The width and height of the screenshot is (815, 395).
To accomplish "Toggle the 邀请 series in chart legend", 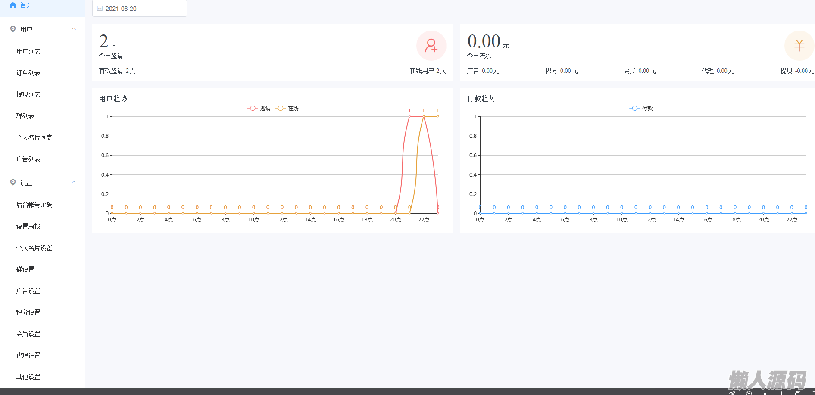I will coord(259,108).
